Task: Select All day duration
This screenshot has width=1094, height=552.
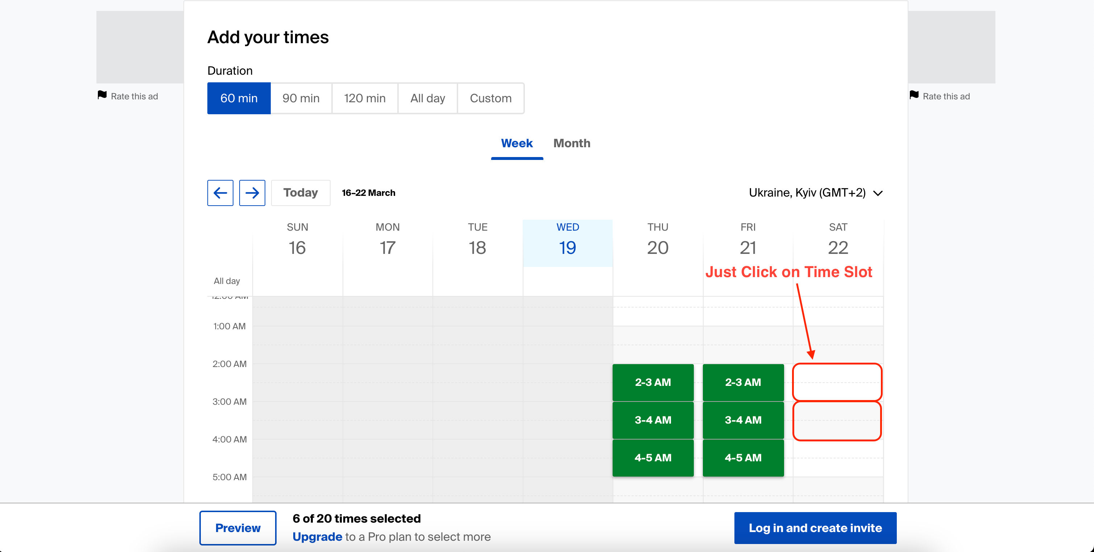Action: [427, 98]
